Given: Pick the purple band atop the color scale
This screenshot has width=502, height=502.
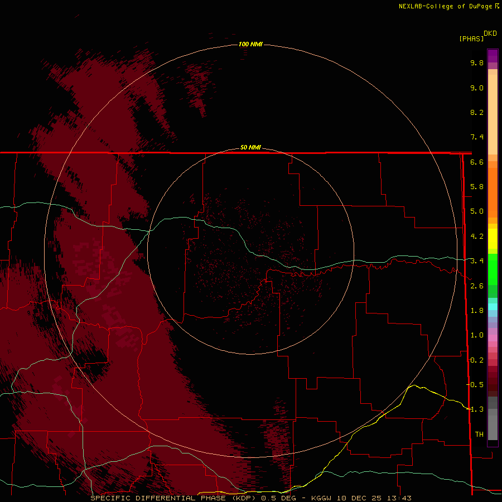Looking at the screenshot, I should 493,56.
